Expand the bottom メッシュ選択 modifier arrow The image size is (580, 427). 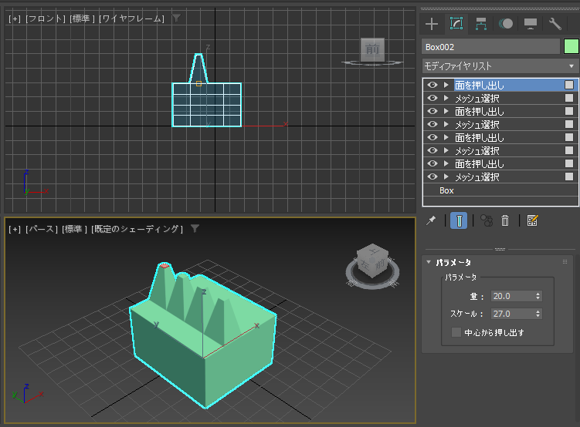[446, 177]
